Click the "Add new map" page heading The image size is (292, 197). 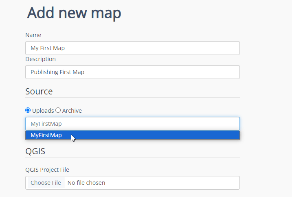pos(74,13)
